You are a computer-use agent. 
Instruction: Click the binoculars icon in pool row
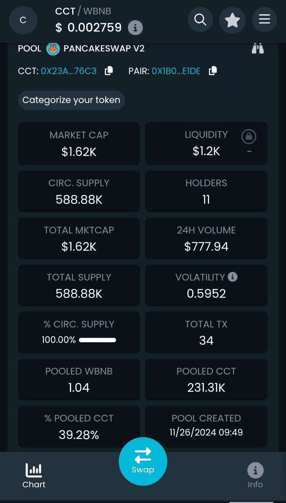pos(258,49)
